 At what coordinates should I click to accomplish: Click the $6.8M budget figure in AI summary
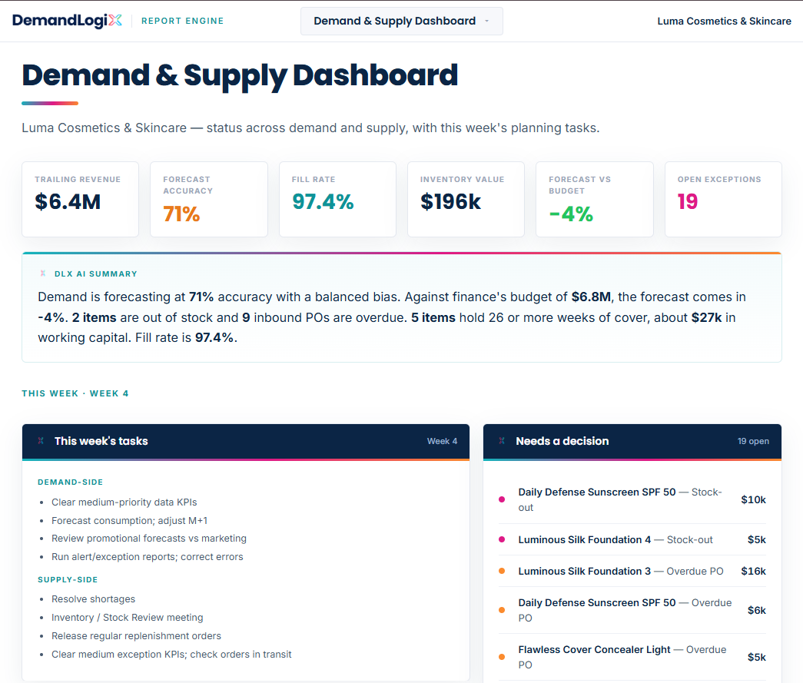pos(591,297)
